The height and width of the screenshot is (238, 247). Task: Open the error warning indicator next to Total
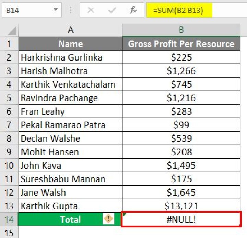(108, 219)
